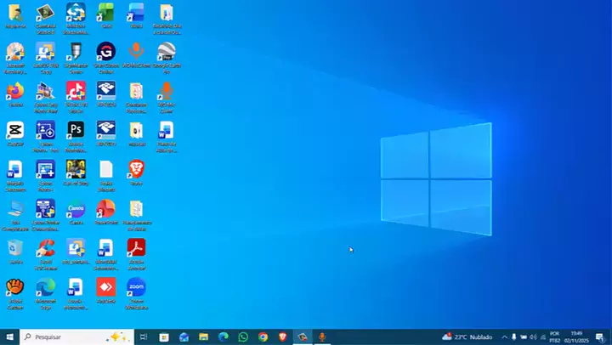Click the Call of Duty desktop icon

76,170
